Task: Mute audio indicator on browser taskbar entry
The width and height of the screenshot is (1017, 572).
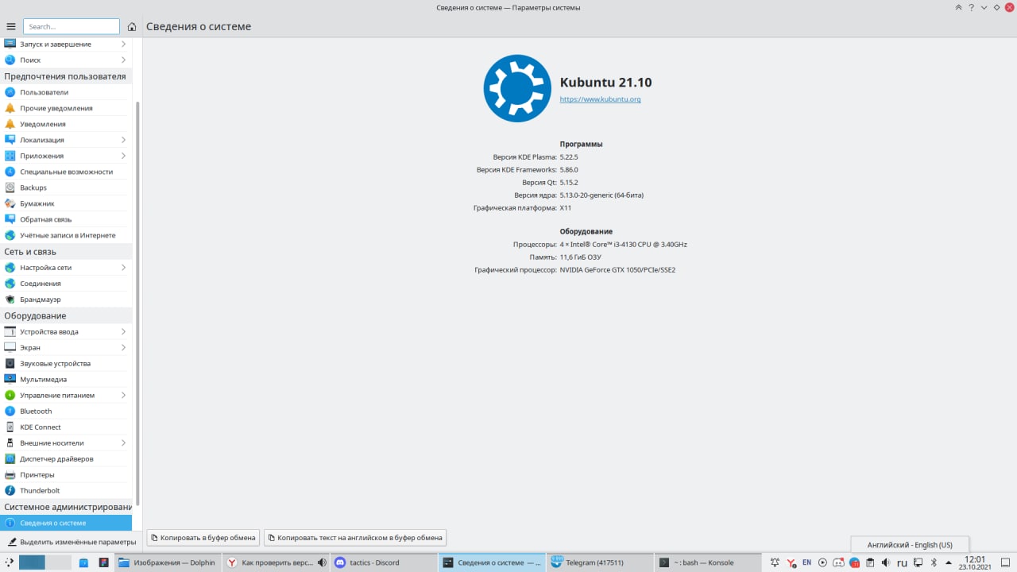Action: (322, 562)
